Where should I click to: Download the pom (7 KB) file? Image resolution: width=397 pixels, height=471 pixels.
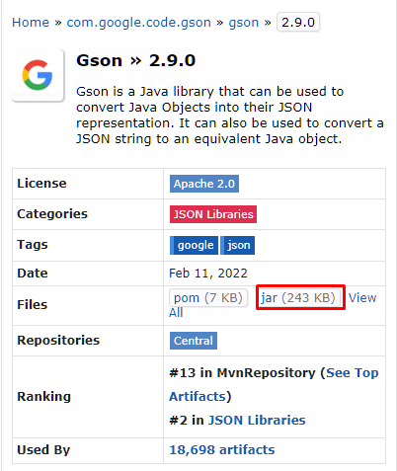point(208,298)
